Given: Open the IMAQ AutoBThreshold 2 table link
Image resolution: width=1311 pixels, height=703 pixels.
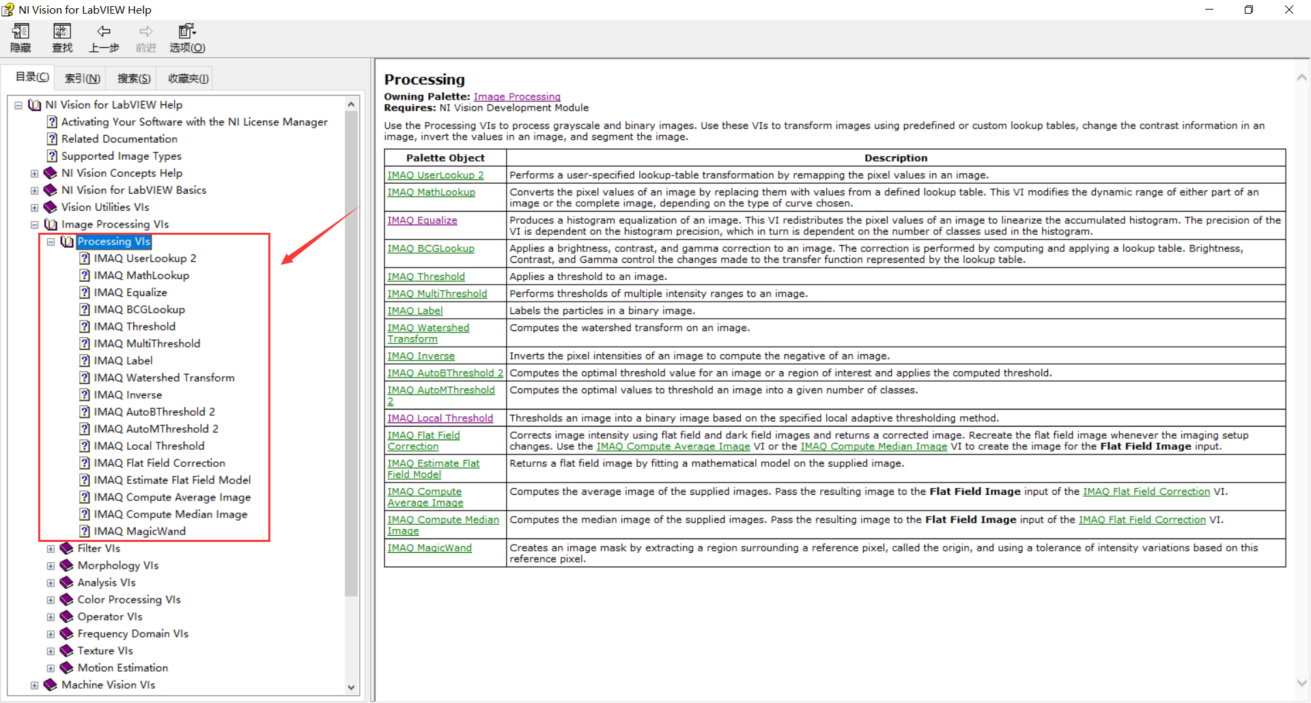Looking at the screenshot, I should point(445,373).
